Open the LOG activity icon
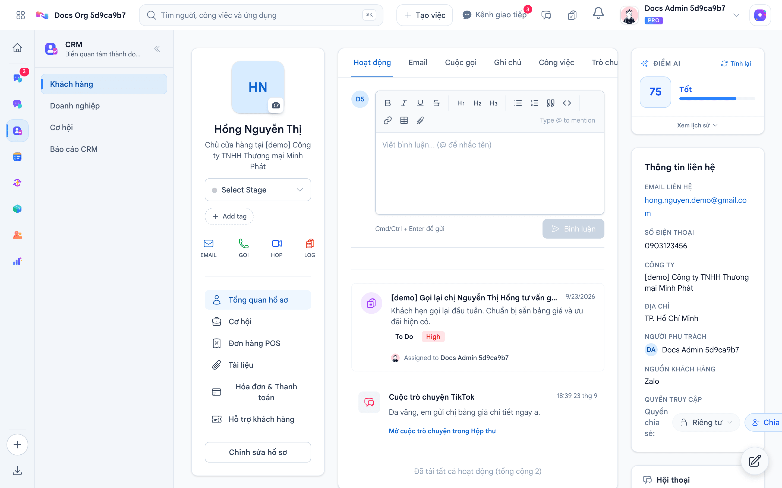The width and height of the screenshot is (782, 488). (x=310, y=248)
